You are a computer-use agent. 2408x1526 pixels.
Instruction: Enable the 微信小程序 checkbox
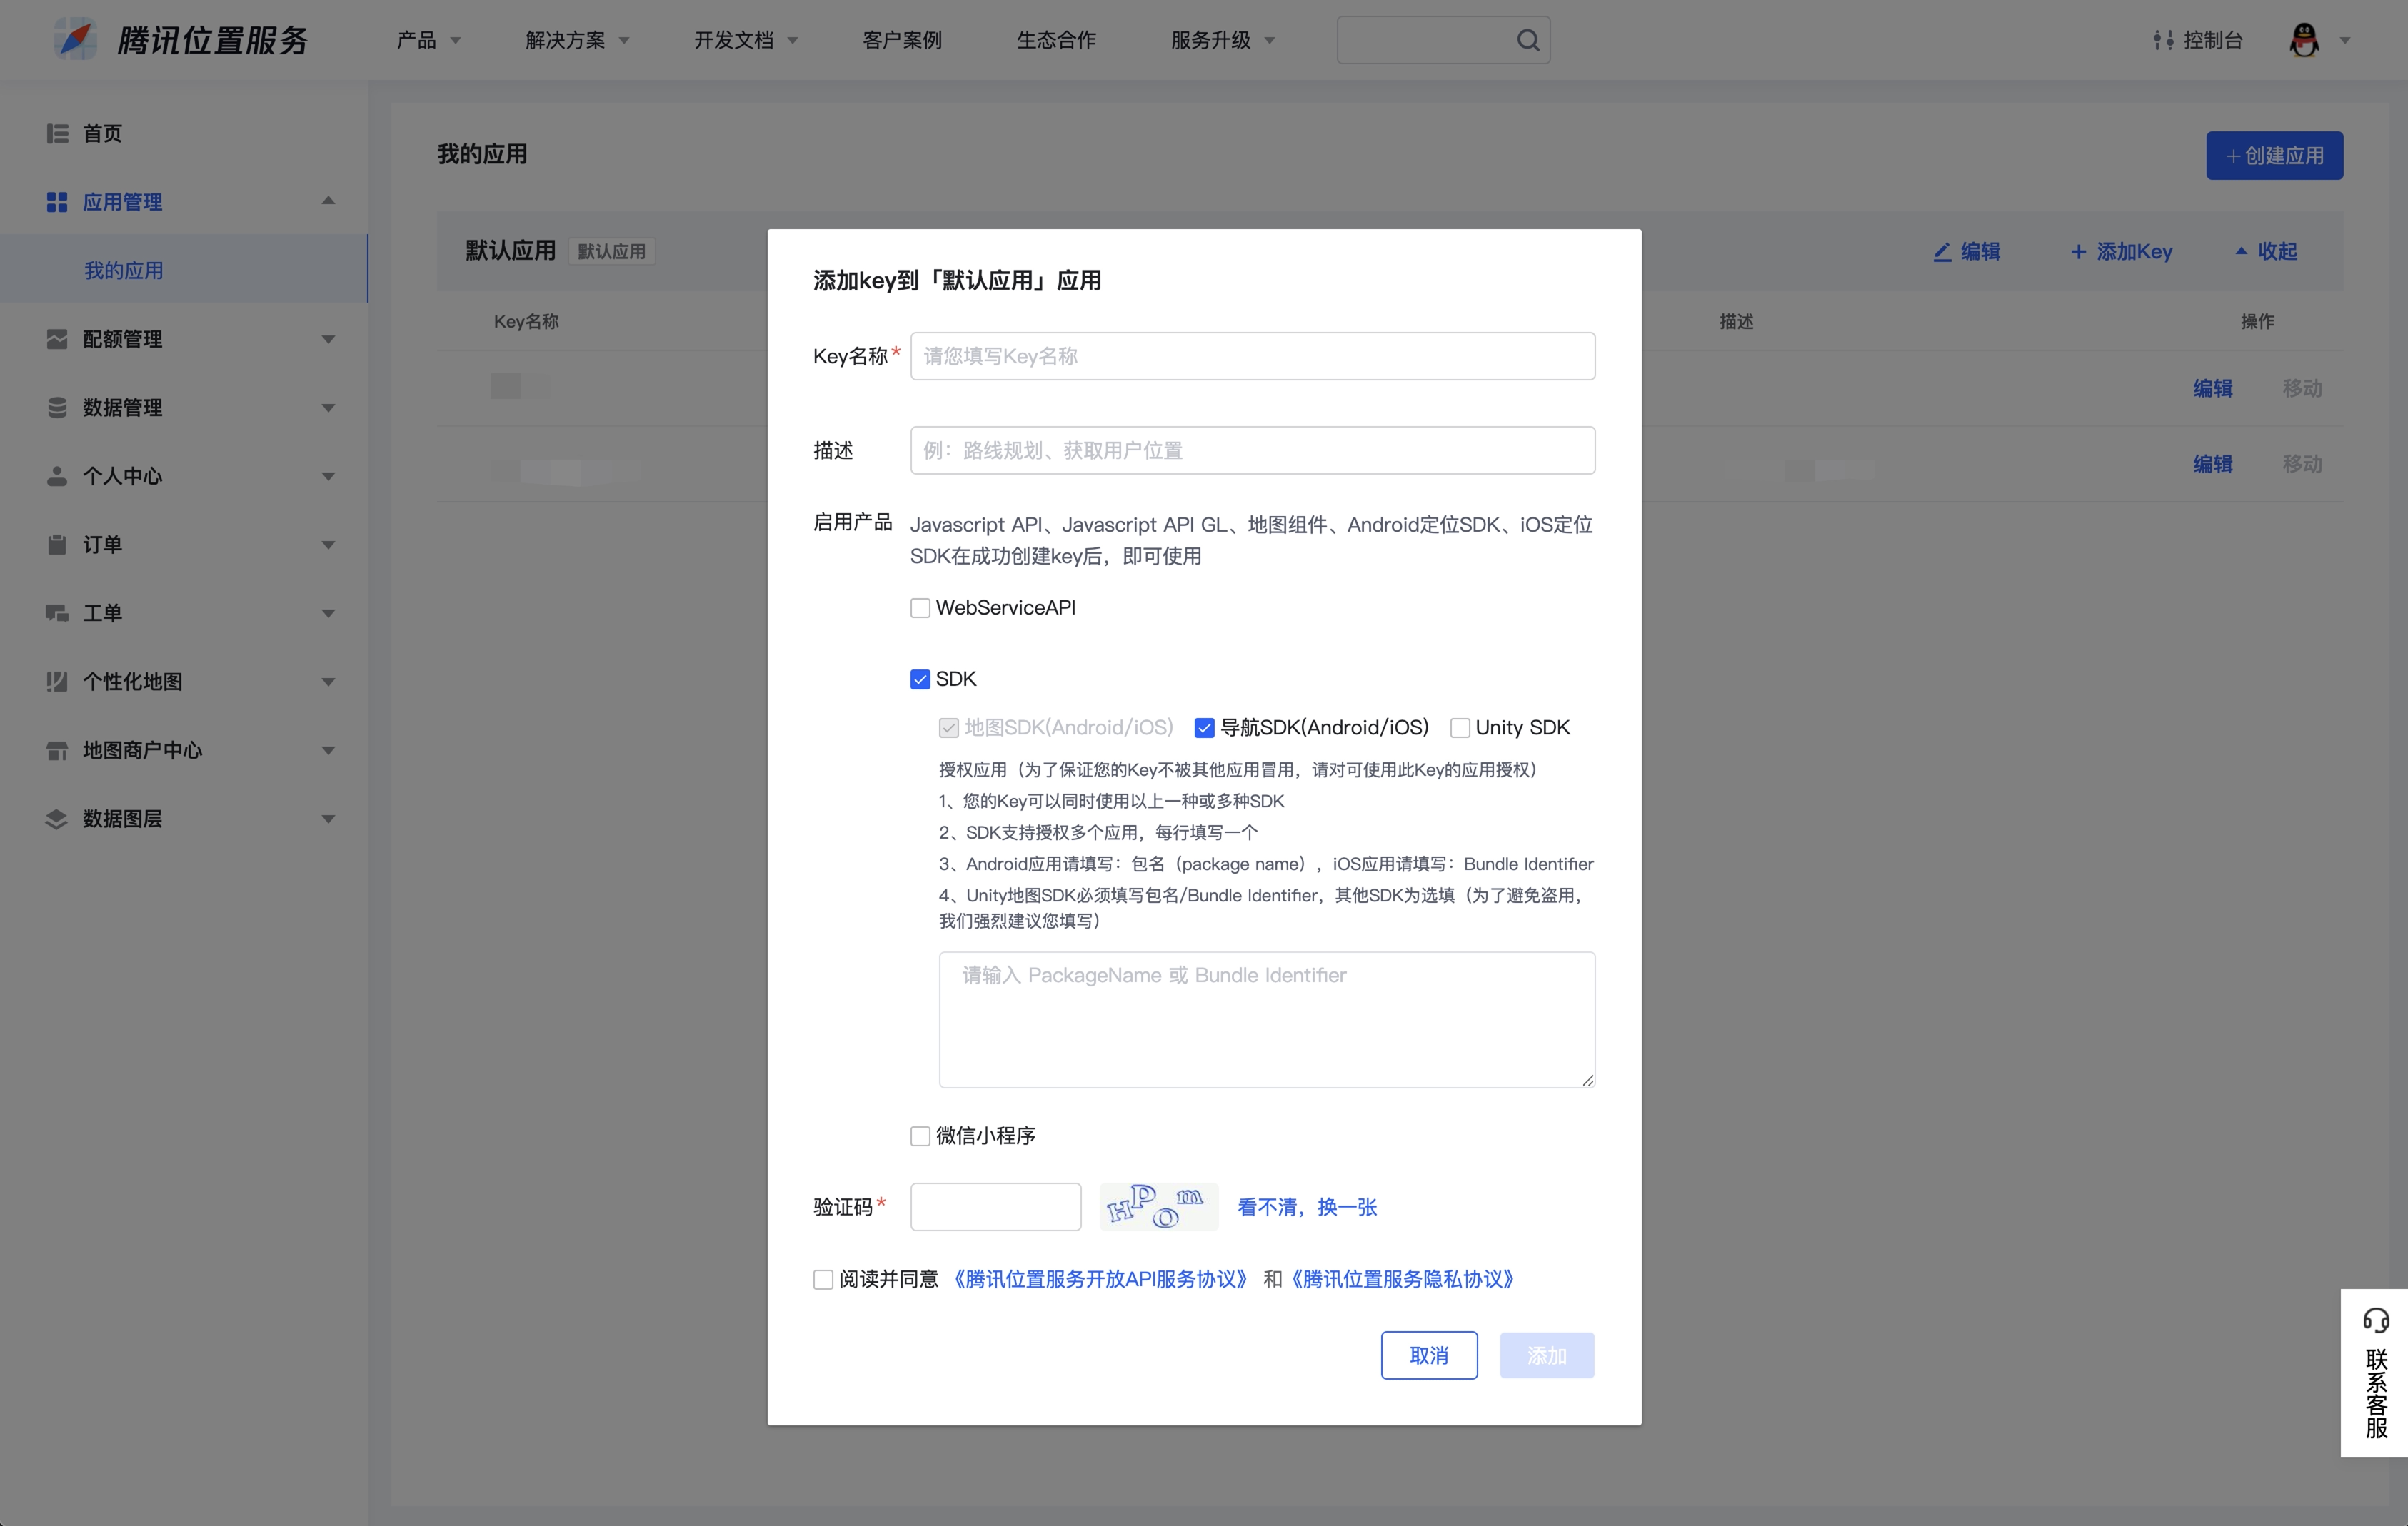click(x=920, y=1136)
